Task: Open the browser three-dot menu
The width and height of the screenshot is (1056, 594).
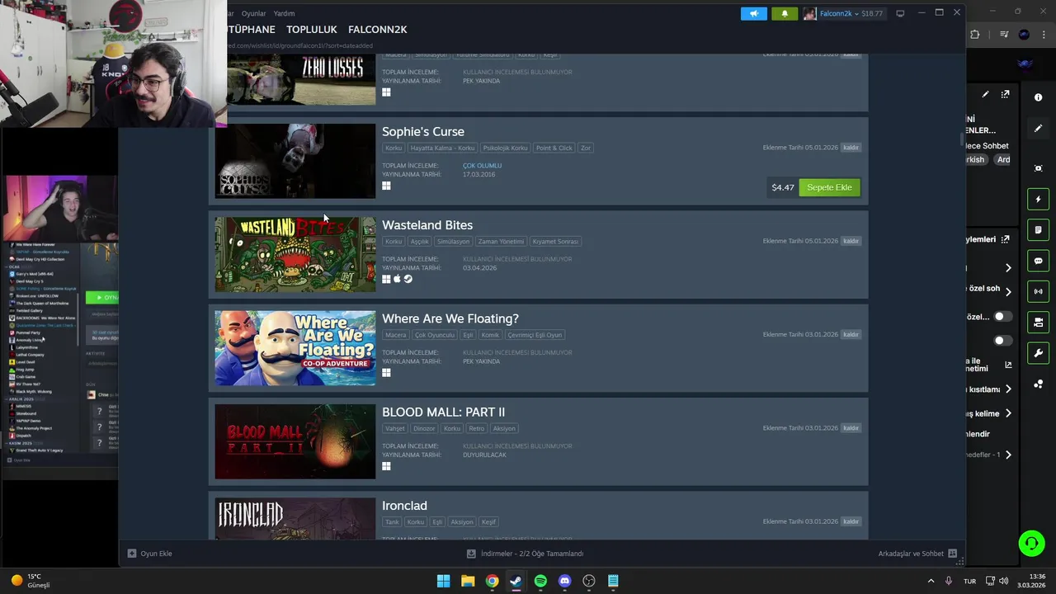Action: [x=1044, y=35]
